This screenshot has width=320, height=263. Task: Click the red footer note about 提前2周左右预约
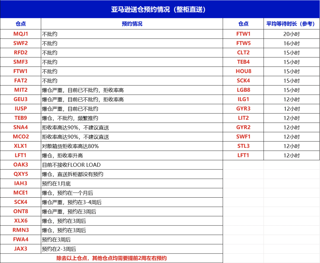[x=111, y=258]
